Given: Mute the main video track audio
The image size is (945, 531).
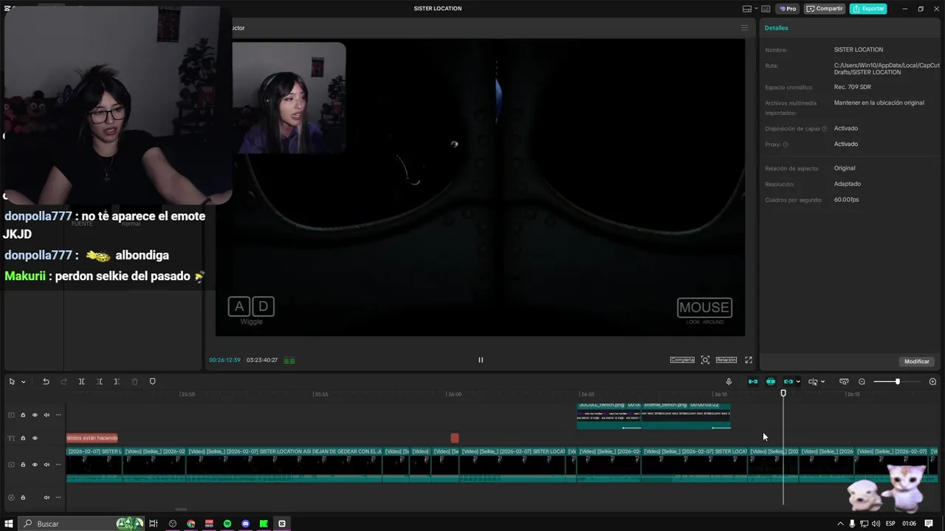Looking at the screenshot, I should click(x=47, y=465).
